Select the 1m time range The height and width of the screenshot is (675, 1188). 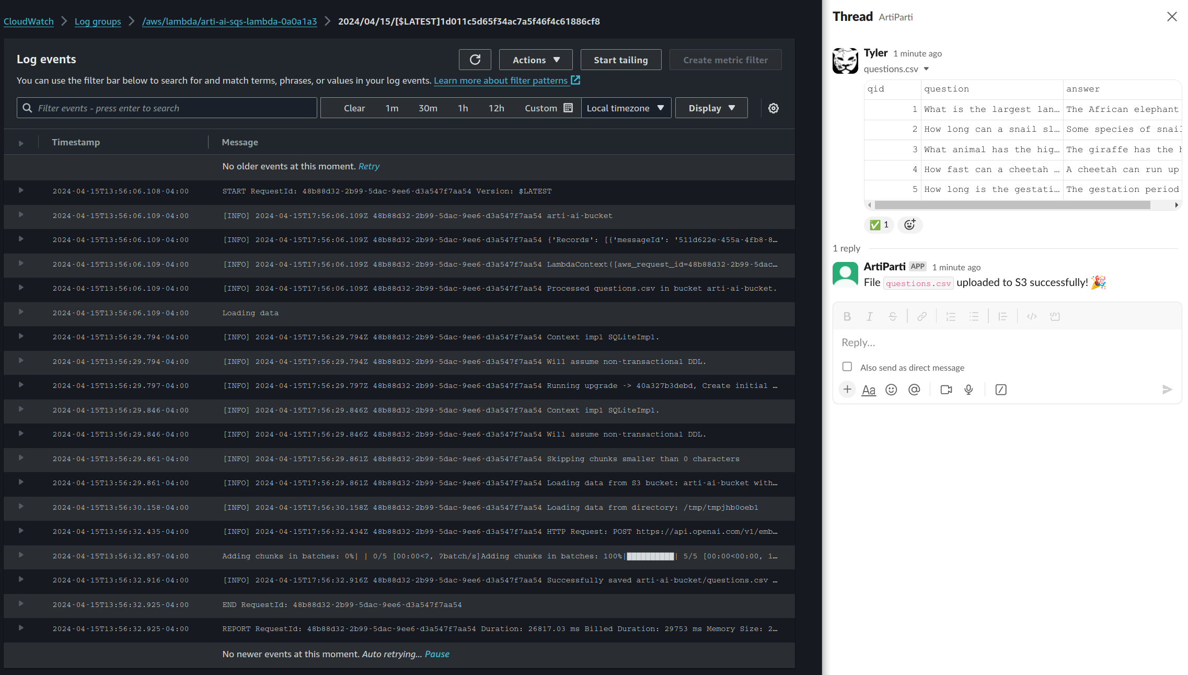click(x=392, y=108)
